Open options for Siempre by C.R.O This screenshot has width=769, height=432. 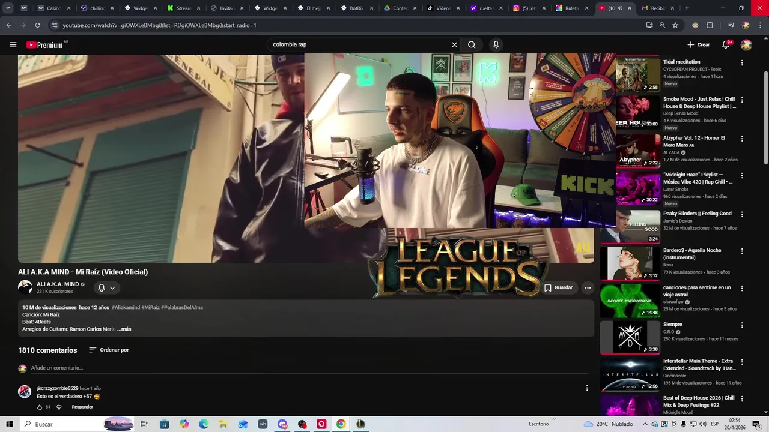[x=742, y=325]
